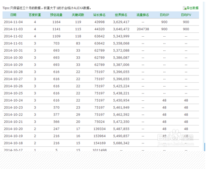The width and height of the screenshot is (212, 169).
Task: Click the 日均IP column header
Action: (164, 15)
